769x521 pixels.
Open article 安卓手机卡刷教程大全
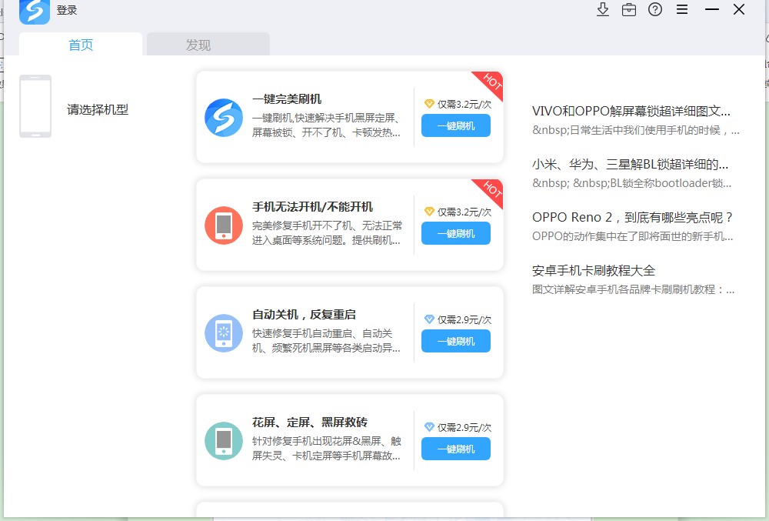[x=594, y=270]
